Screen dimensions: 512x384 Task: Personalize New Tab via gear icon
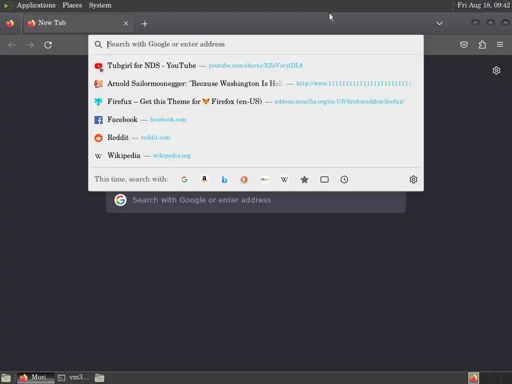(496, 70)
